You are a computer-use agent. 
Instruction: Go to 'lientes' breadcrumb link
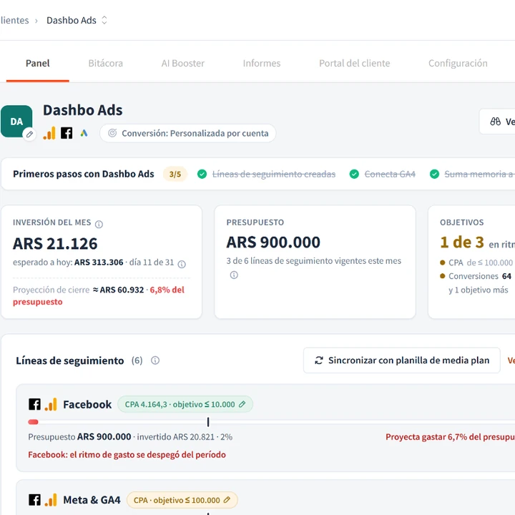(x=14, y=20)
